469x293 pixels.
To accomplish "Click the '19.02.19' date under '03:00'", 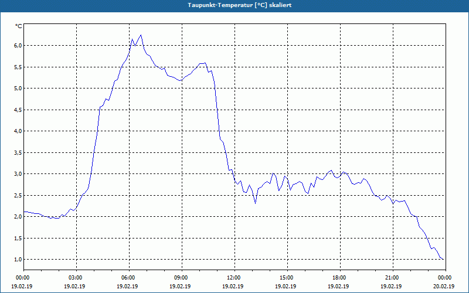I will click(76, 286).
